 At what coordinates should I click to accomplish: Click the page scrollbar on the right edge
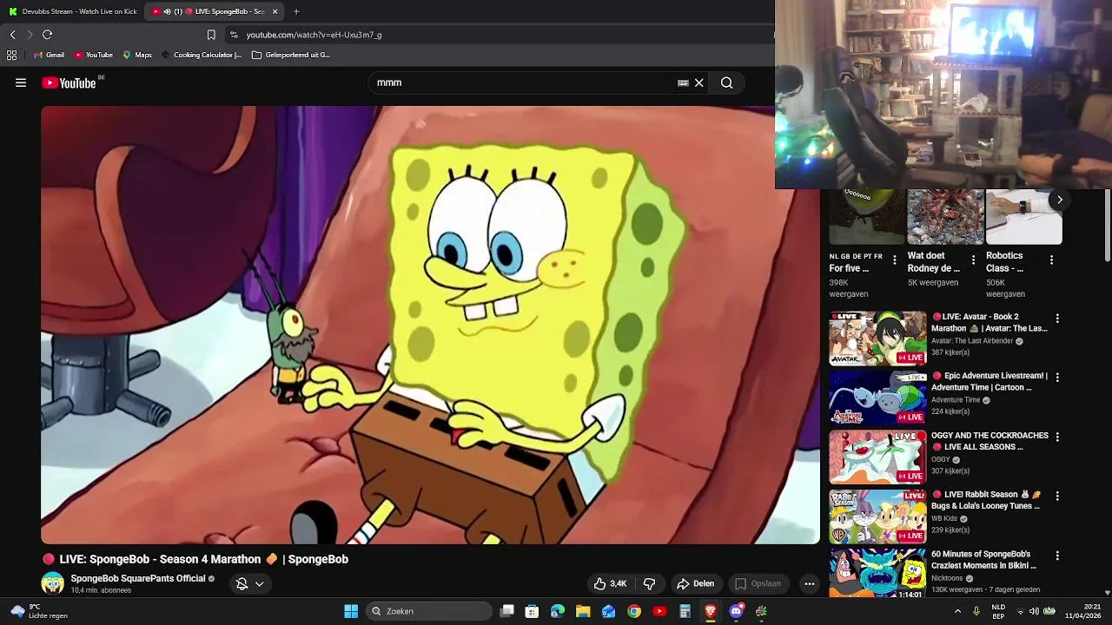coord(1107,226)
